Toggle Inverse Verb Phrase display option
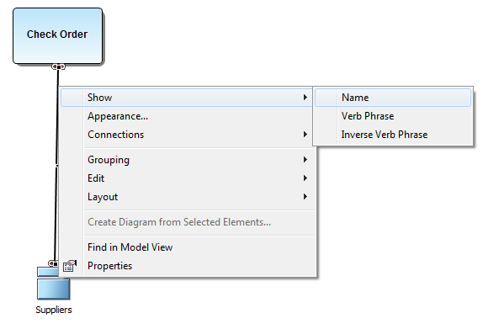483x329 pixels. point(393,135)
